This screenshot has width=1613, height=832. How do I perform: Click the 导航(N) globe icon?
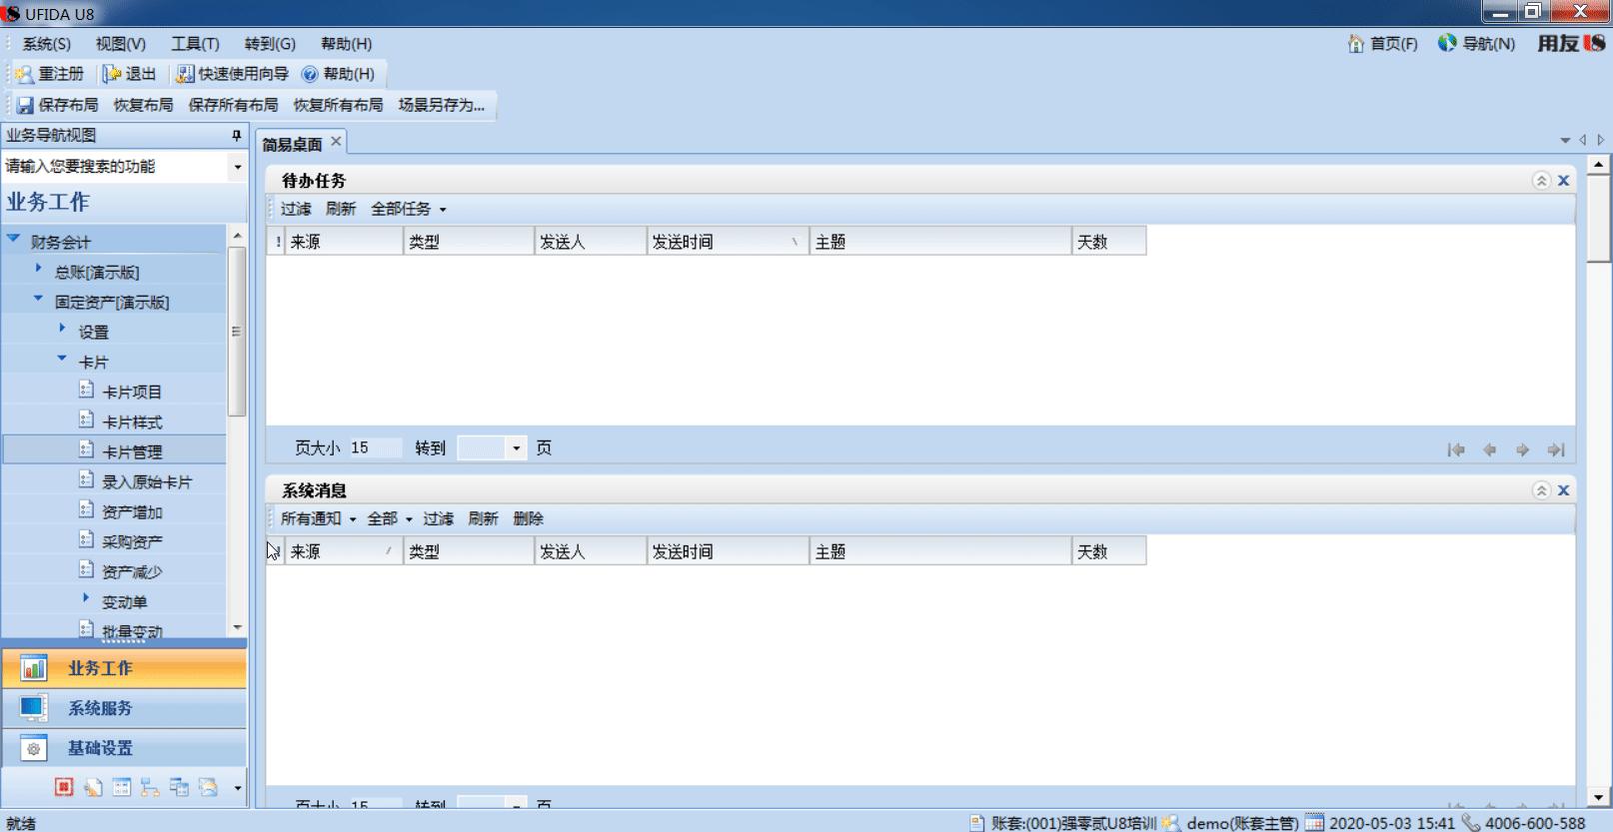coord(1447,43)
